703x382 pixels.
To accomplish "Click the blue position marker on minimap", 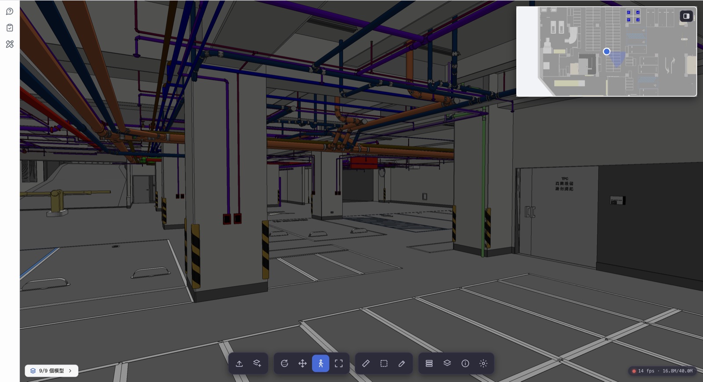I will pos(607,51).
